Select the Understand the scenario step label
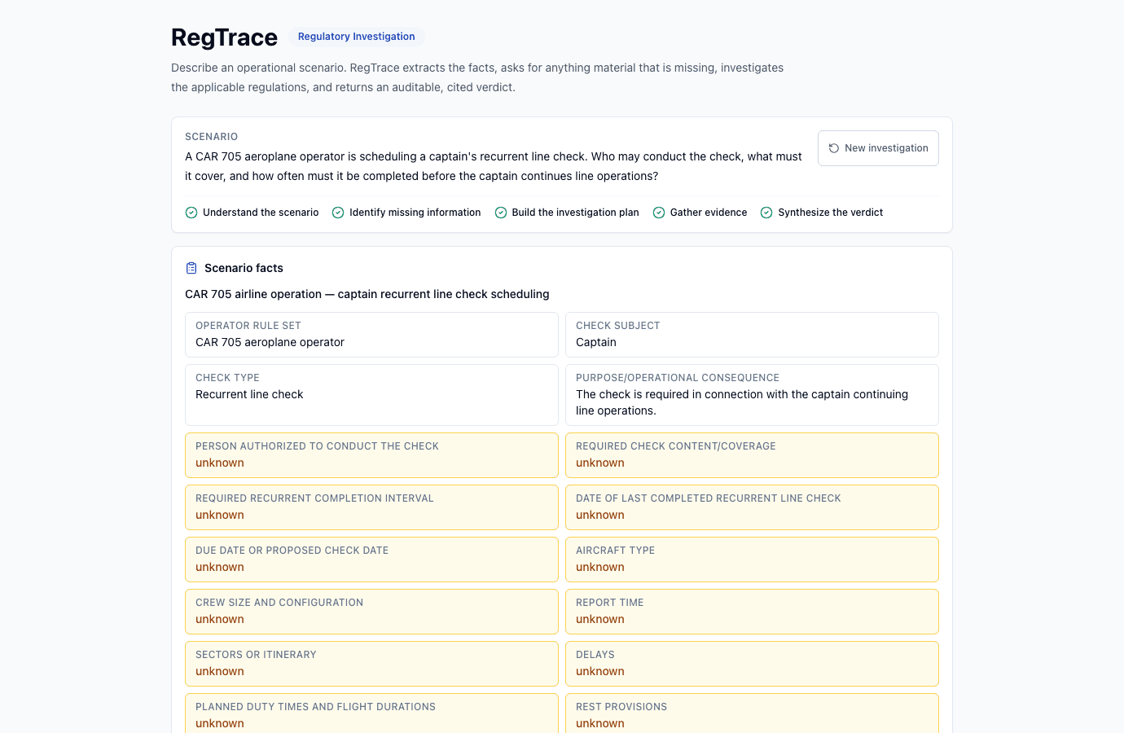This screenshot has width=1124, height=733. click(x=261, y=213)
